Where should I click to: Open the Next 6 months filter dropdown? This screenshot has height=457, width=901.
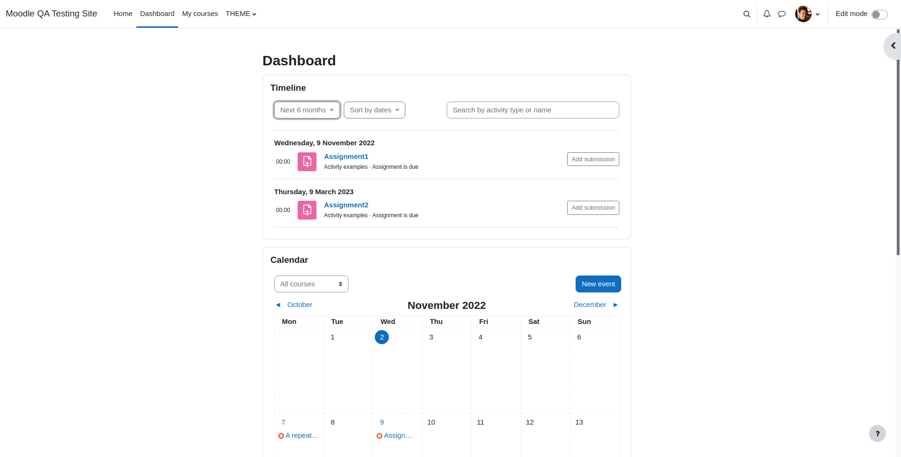tap(307, 110)
